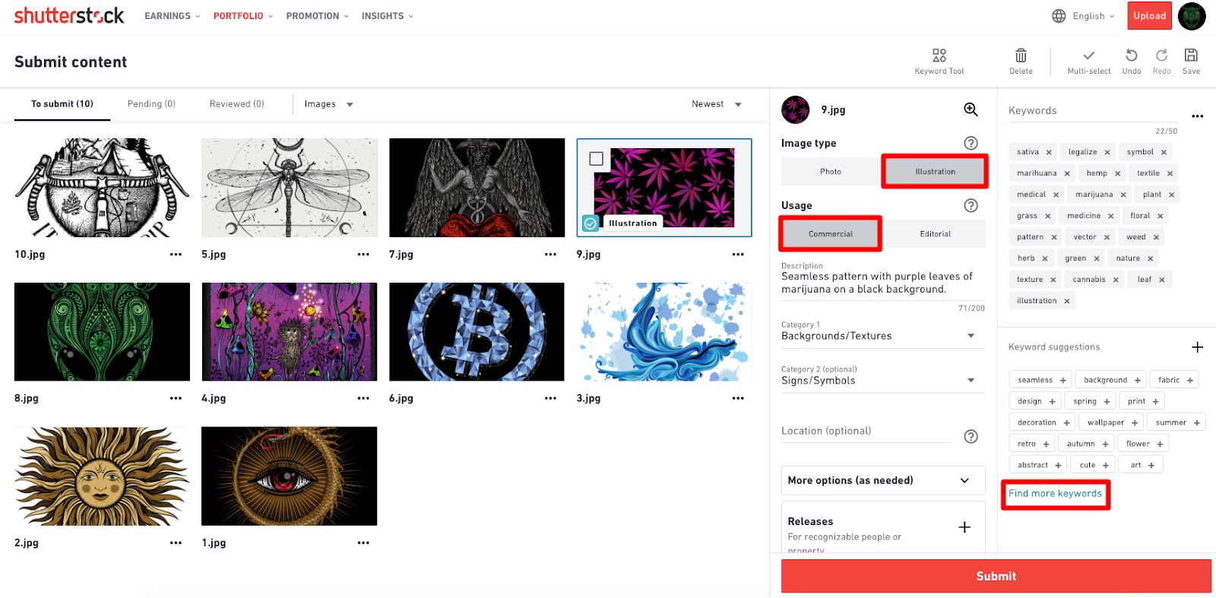Select Photo as the image type
This screenshot has height=598, width=1216.
[x=831, y=172]
